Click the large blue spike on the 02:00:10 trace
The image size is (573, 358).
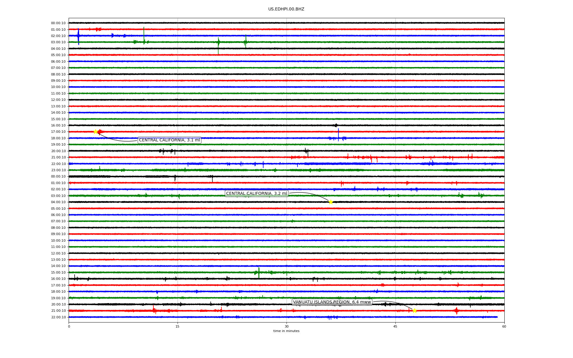pyautogui.click(x=78, y=36)
